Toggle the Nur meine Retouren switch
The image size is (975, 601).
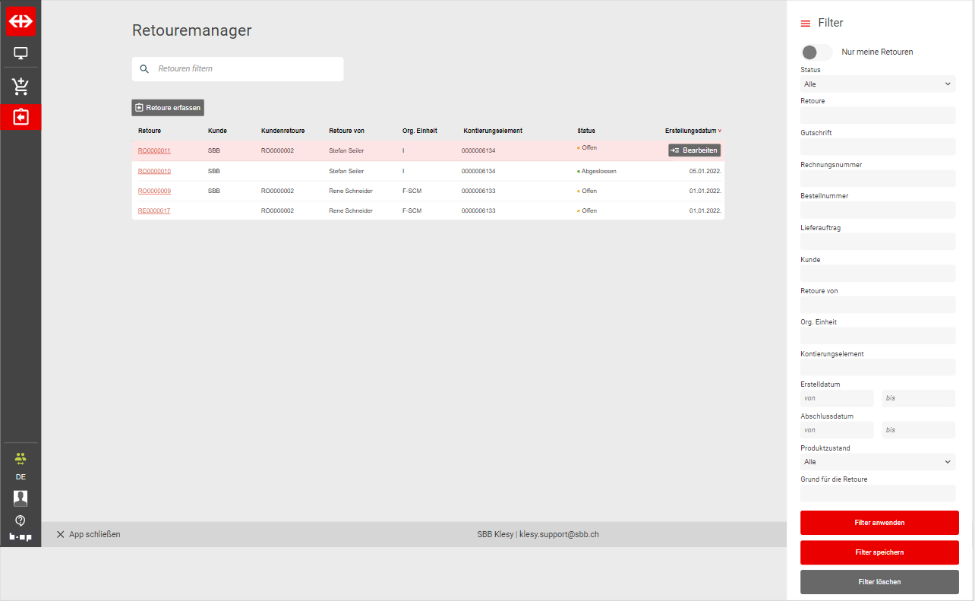click(x=816, y=52)
